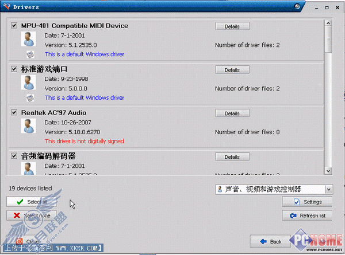Click the Drivers title bar wrench icon
Image resolution: width=345 pixels, height=255 pixels.
tap(6, 6)
